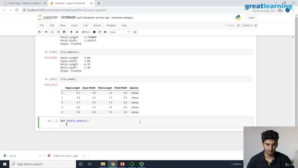Click the iris.median() code cell

point(156,52)
